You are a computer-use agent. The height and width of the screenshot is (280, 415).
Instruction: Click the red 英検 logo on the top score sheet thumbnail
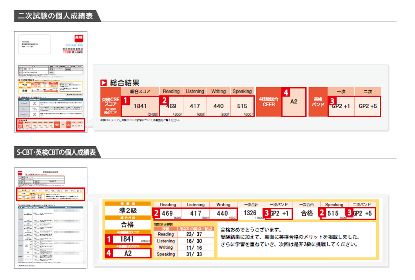pyautogui.click(x=79, y=38)
